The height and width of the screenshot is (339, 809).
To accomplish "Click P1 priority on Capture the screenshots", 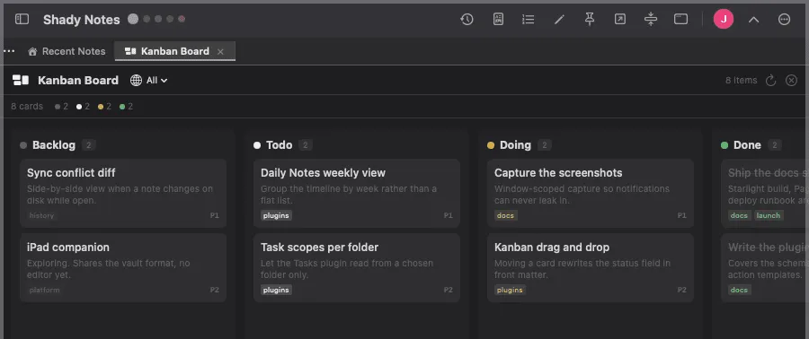I will tap(682, 215).
